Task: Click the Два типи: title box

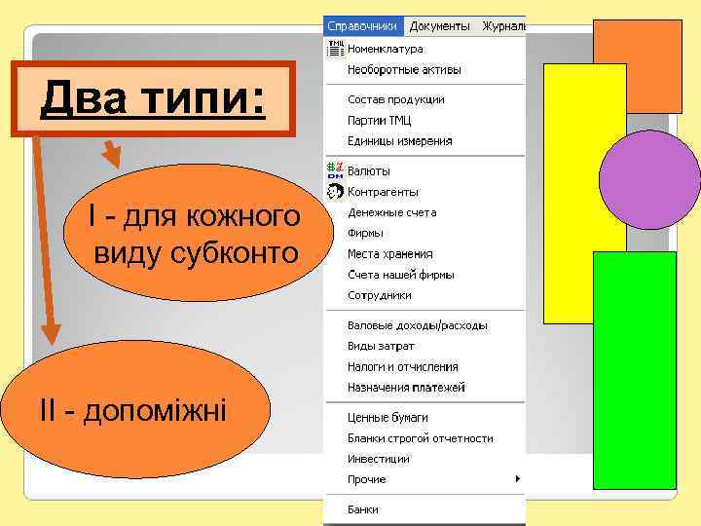Action: [x=154, y=98]
